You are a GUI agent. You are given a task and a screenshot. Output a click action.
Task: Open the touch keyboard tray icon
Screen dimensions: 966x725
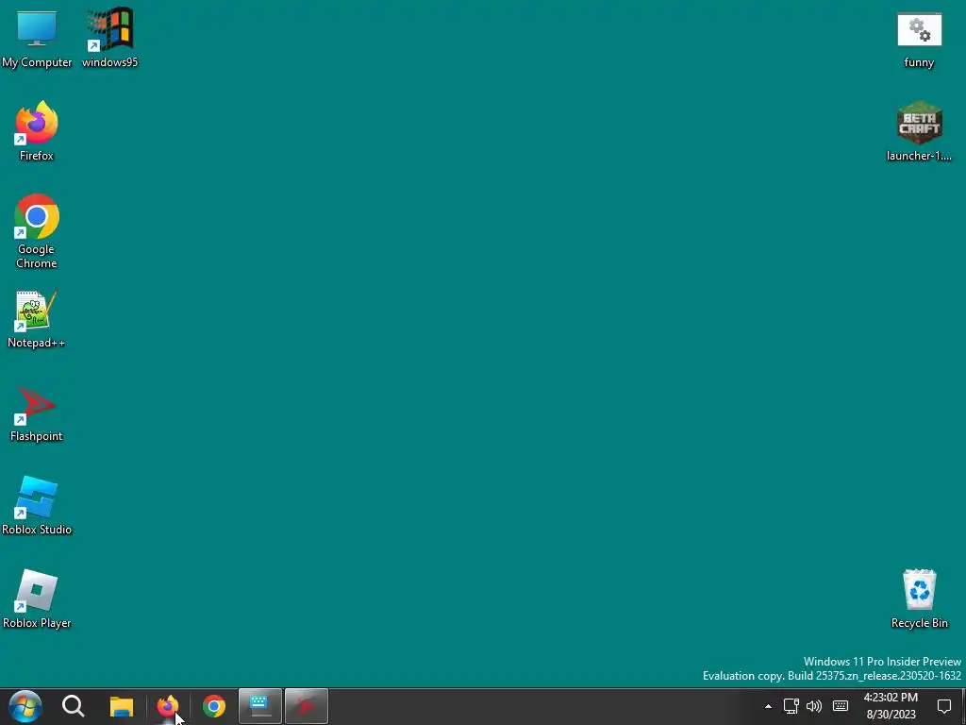pyautogui.click(x=841, y=706)
